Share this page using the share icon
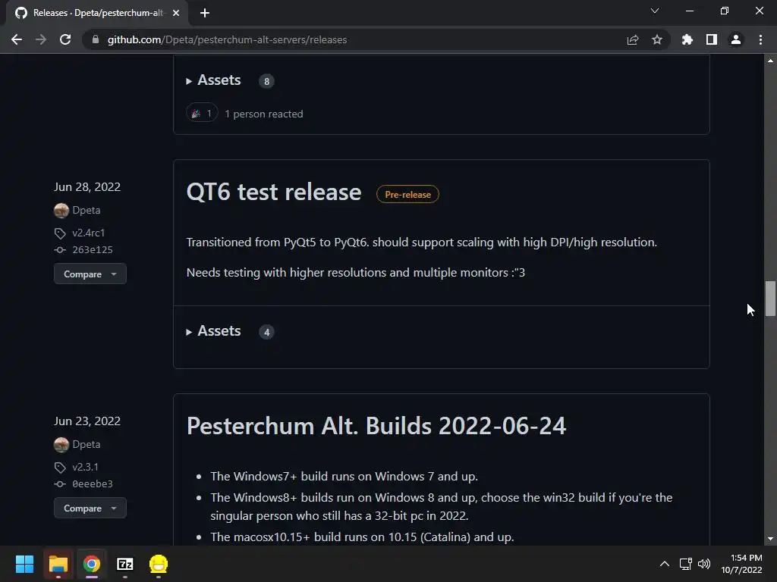777x582 pixels. tap(633, 39)
